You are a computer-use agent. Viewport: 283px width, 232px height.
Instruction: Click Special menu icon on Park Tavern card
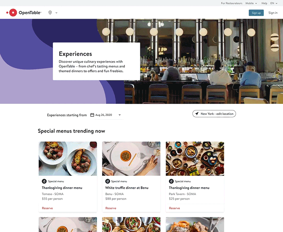click(171, 181)
